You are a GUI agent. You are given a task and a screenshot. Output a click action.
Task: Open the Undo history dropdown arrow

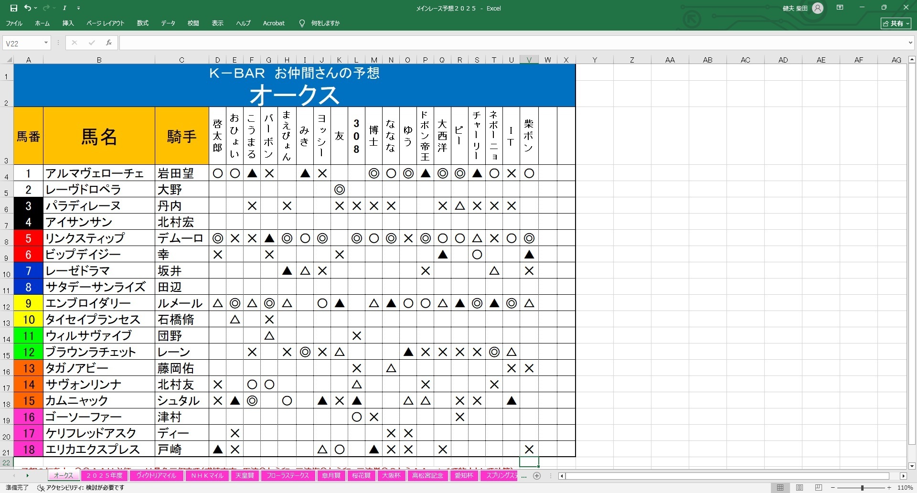pos(36,8)
